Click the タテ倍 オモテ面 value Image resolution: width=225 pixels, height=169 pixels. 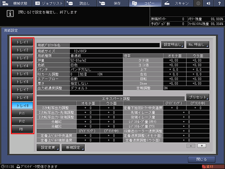(175, 61)
